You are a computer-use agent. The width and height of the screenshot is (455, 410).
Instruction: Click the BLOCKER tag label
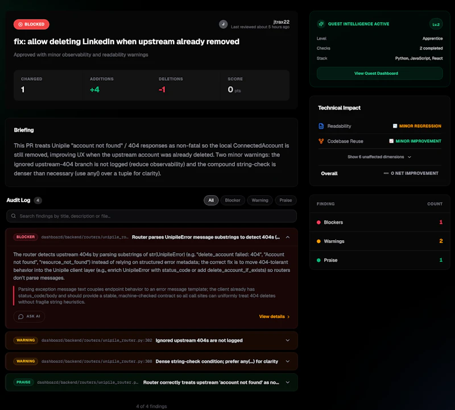click(x=26, y=237)
